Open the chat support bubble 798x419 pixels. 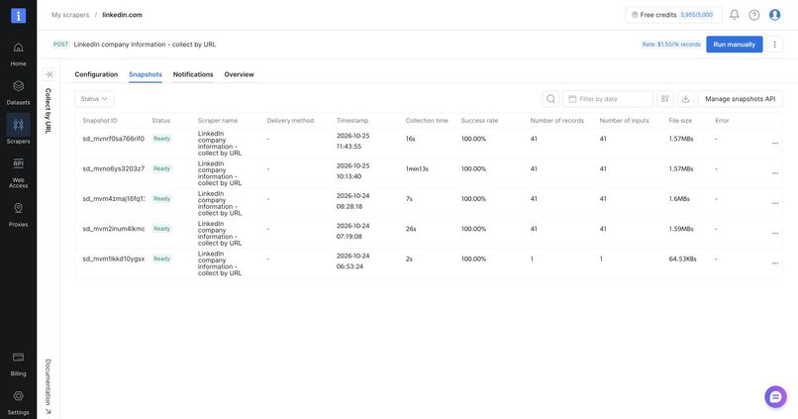(x=775, y=396)
